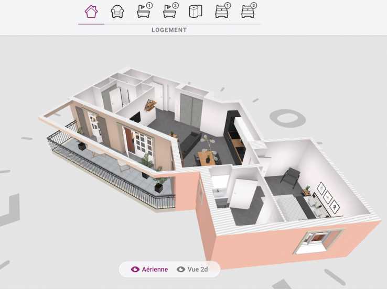Click the bed in the bedroom
The image size is (387, 290).
pos(291,206)
